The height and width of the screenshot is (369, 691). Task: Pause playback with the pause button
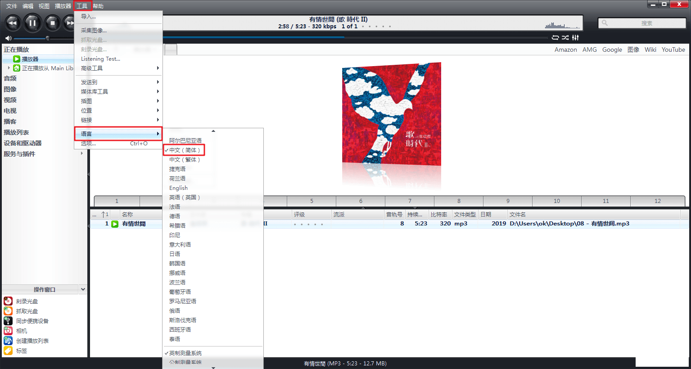pyautogui.click(x=32, y=23)
